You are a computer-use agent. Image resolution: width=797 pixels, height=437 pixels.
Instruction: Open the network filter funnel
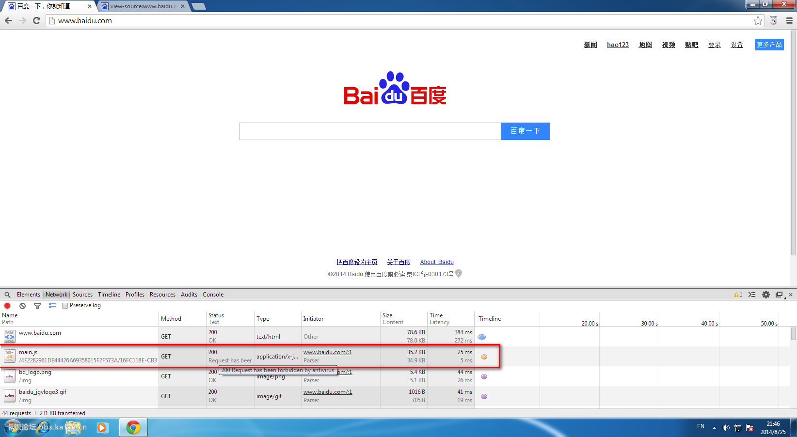tap(37, 306)
